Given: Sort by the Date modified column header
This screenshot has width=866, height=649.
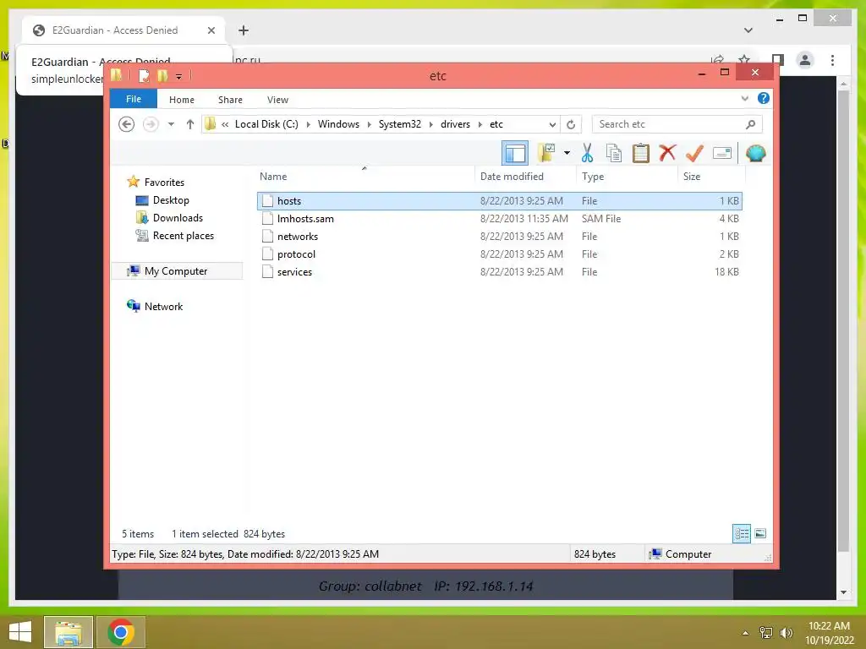Looking at the screenshot, I should click(512, 177).
